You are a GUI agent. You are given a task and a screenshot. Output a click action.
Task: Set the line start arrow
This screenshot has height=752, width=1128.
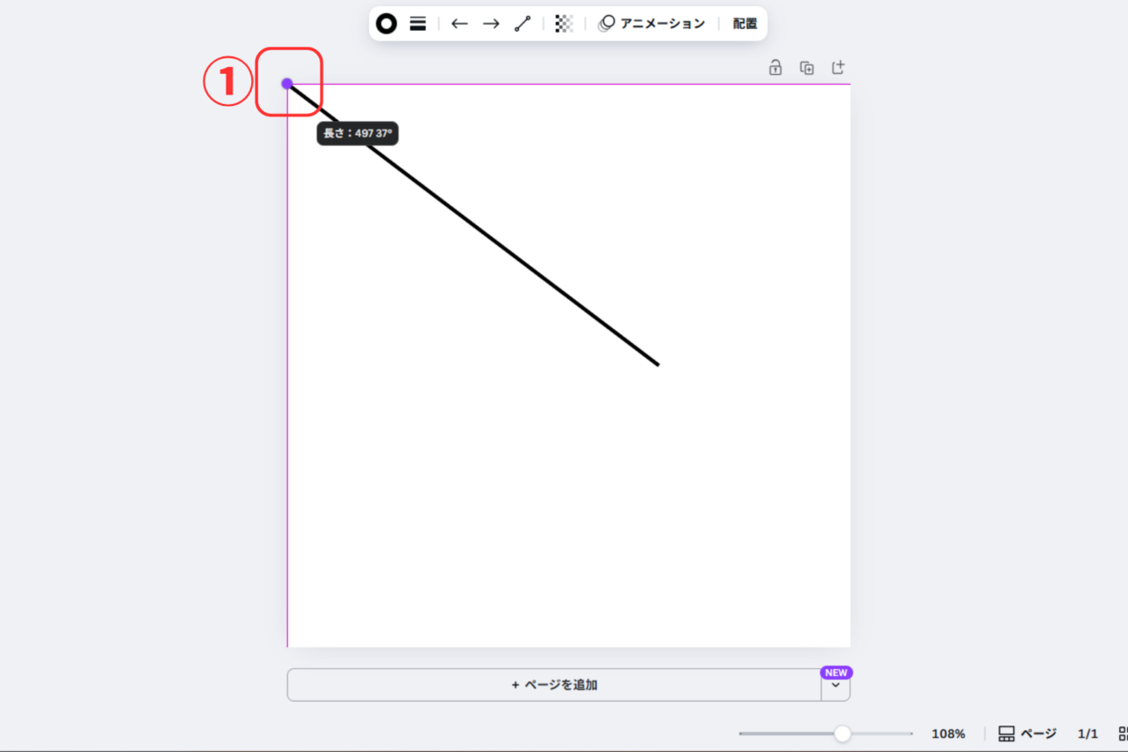[459, 24]
